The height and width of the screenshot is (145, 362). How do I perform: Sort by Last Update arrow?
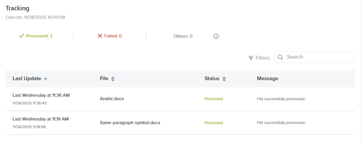[46, 79]
